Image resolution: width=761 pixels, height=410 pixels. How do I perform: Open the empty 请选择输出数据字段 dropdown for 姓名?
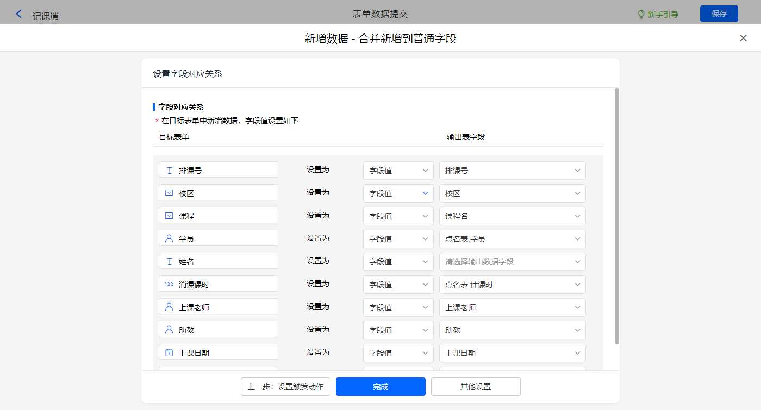[512, 262]
